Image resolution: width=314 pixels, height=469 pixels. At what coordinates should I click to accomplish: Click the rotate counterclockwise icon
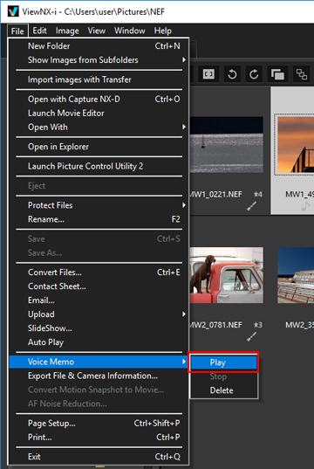(x=232, y=74)
